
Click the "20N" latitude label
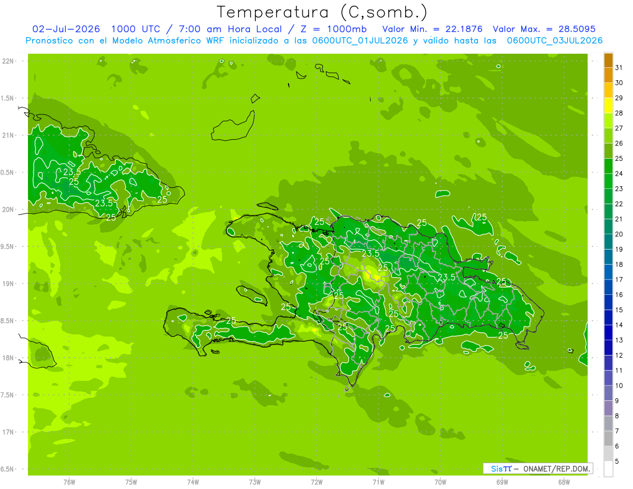pyautogui.click(x=8, y=209)
